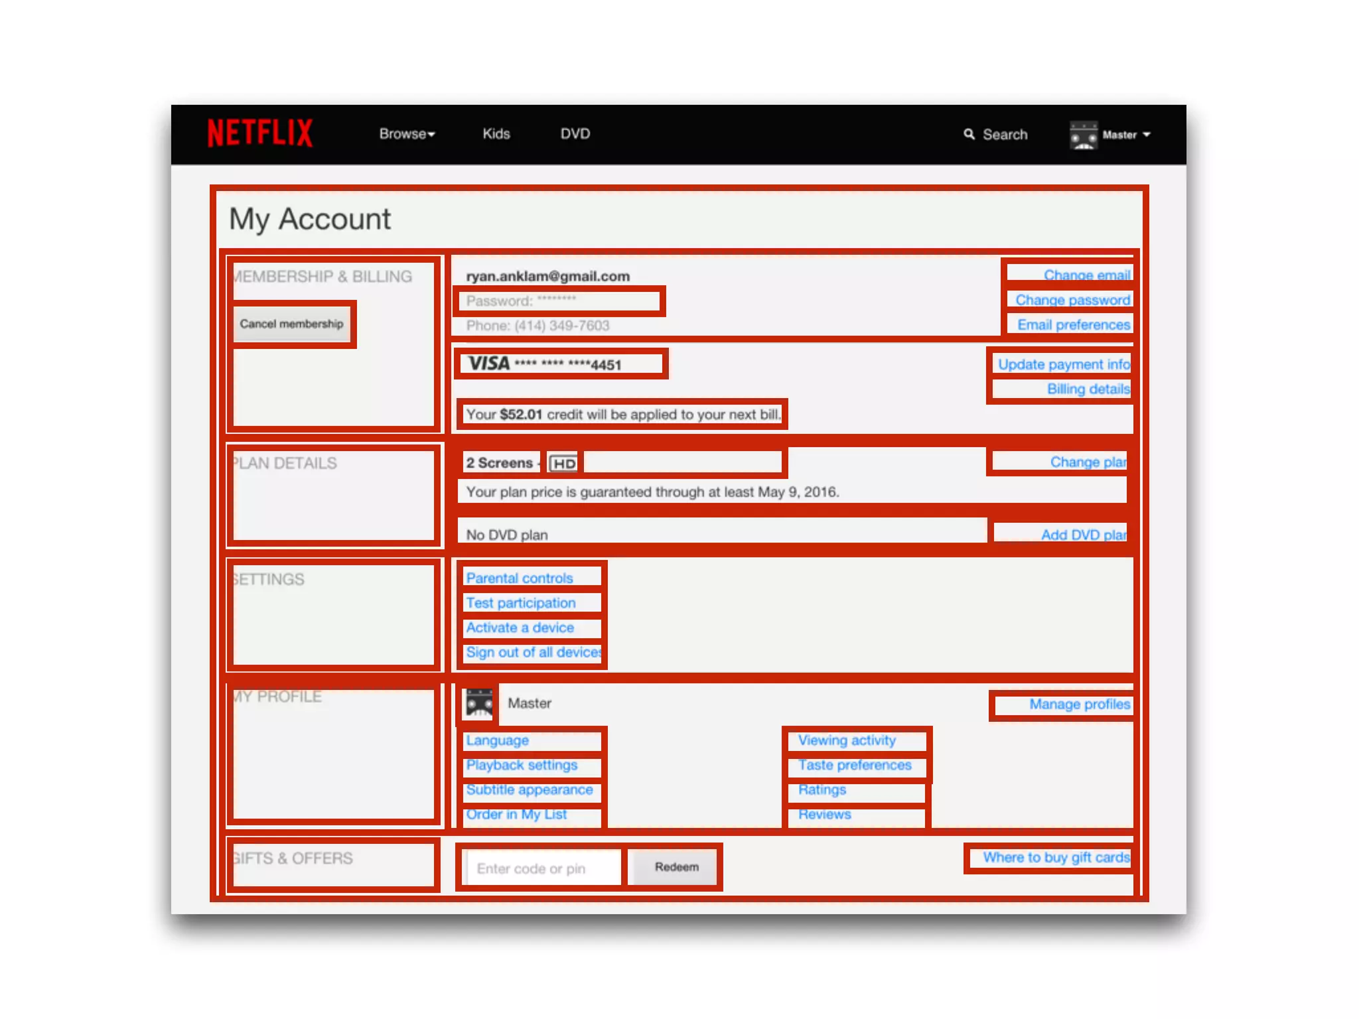Focus the Enter code or pin field
This screenshot has width=1359, height=1019.
pyautogui.click(x=541, y=868)
